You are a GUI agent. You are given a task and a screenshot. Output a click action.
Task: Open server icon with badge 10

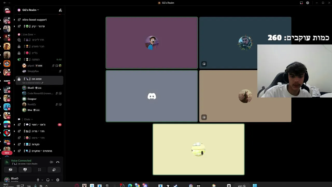click(7, 98)
